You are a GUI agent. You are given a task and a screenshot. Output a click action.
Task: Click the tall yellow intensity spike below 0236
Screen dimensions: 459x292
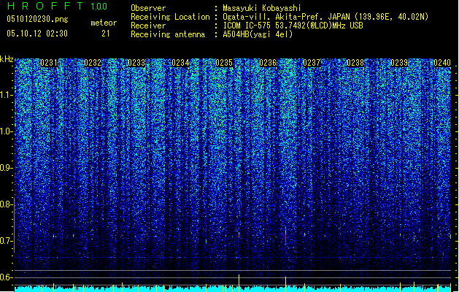(x=286, y=284)
